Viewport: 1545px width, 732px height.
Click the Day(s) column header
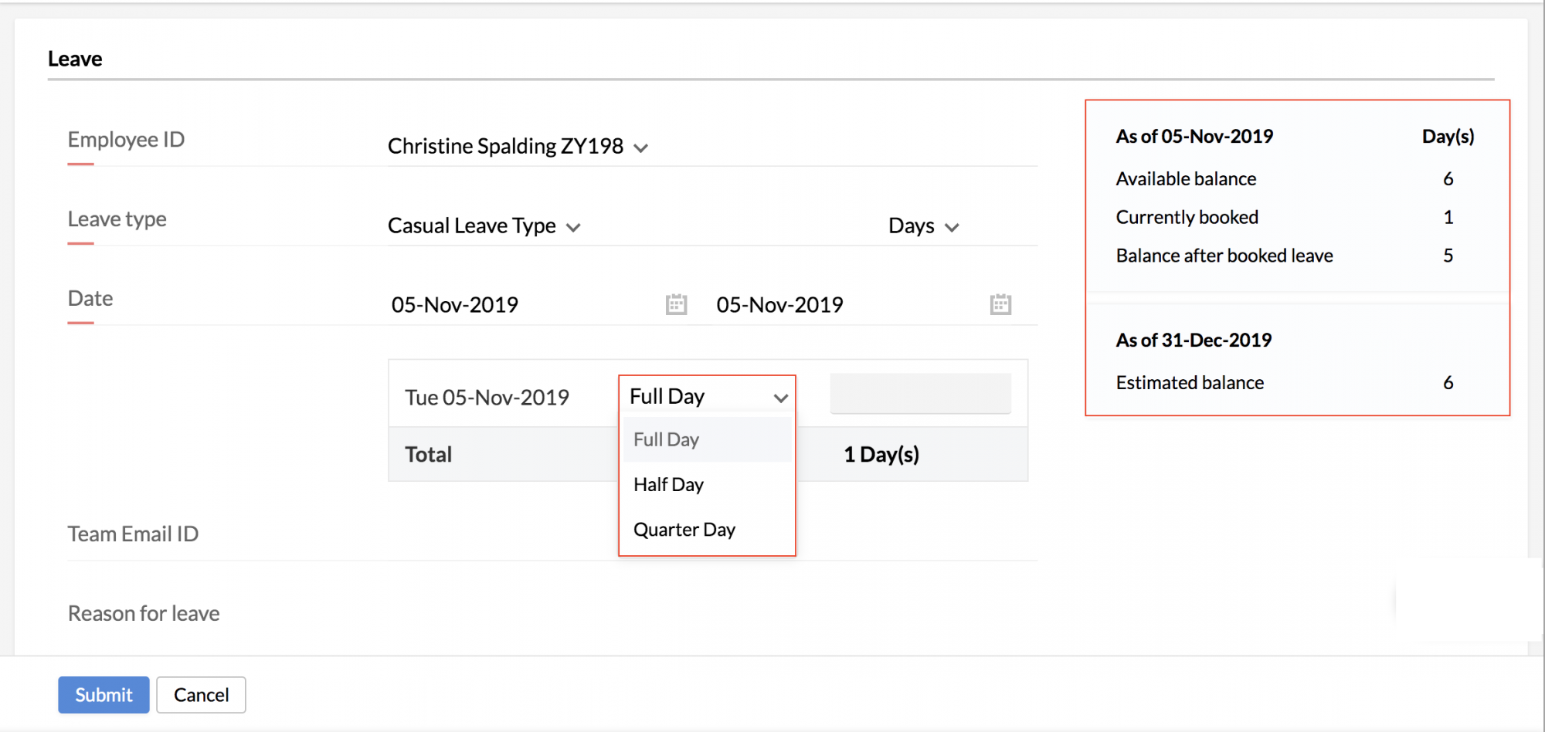(x=1448, y=137)
